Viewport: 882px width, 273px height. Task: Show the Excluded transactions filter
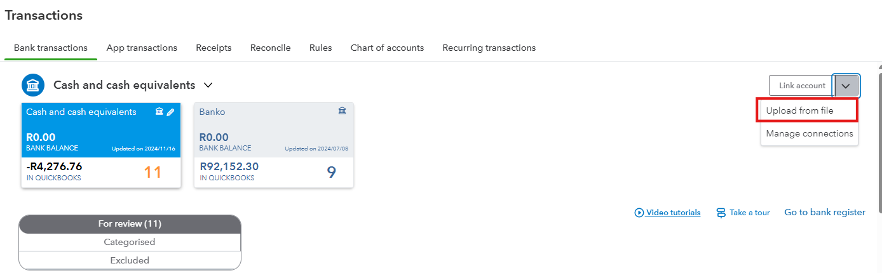pos(130,260)
